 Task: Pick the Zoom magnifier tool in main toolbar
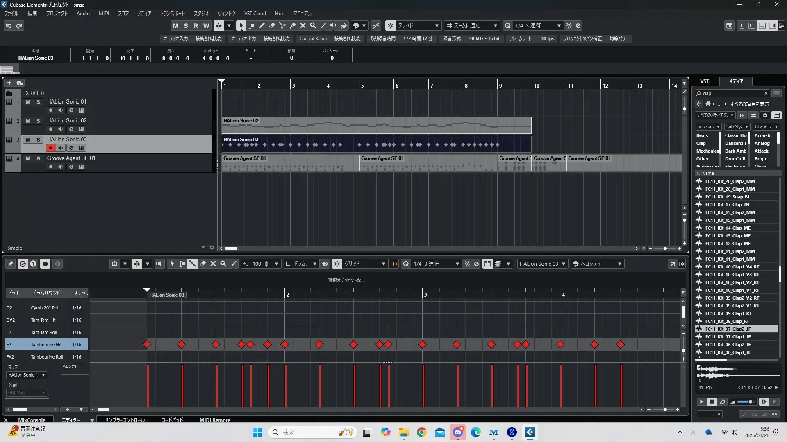coord(313,25)
